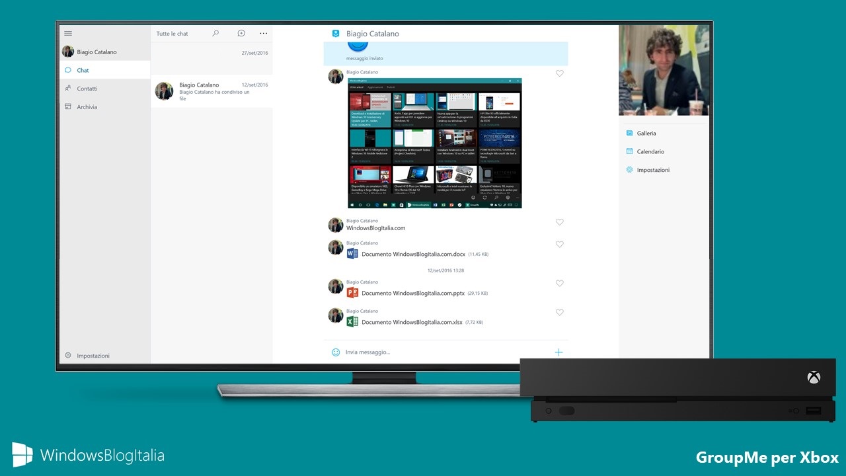The height and width of the screenshot is (476, 846).
Task: Open the hamburger navigation menu
Action: tap(68, 33)
